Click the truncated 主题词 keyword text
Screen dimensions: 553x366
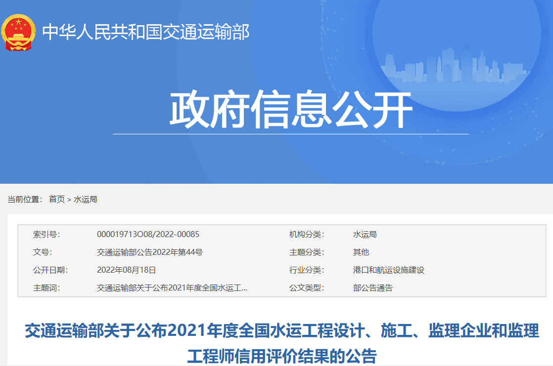172,287
